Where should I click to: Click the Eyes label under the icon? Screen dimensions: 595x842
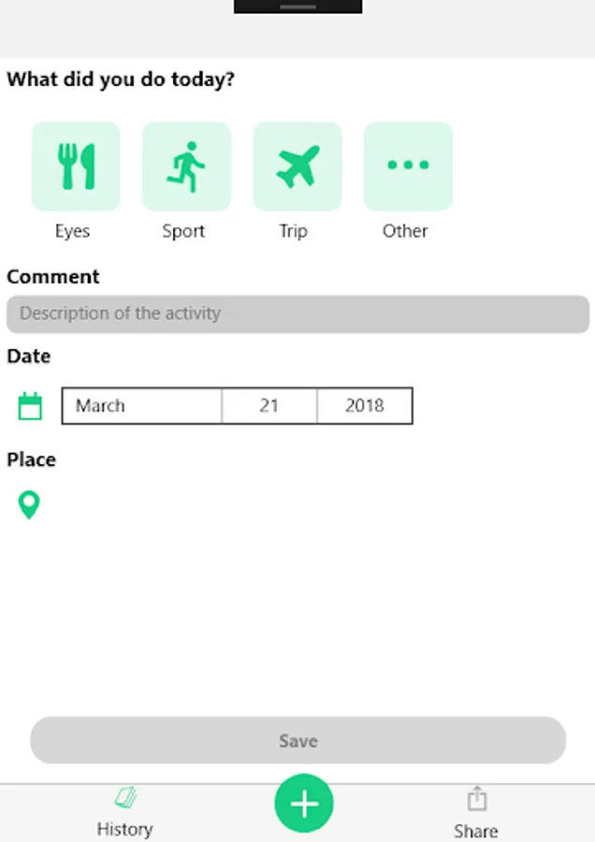coord(72,231)
